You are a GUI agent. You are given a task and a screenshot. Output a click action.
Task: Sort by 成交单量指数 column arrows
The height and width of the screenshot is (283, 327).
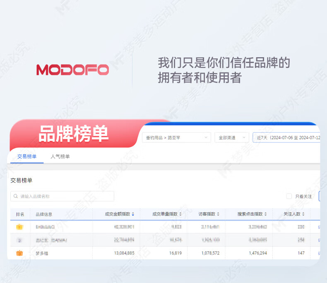click(x=180, y=214)
